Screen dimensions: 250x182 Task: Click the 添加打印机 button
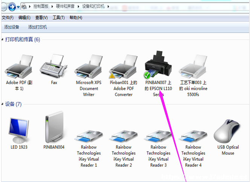(x=38, y=27)
